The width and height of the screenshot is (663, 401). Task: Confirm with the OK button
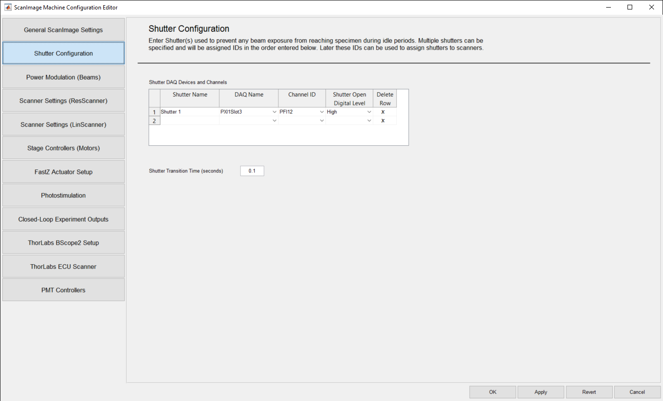pyautogui.click(x=493, y=392)
